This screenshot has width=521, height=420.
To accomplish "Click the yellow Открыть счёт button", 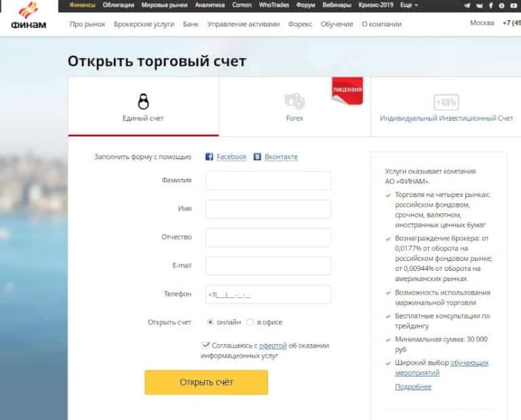I will 206,382.
